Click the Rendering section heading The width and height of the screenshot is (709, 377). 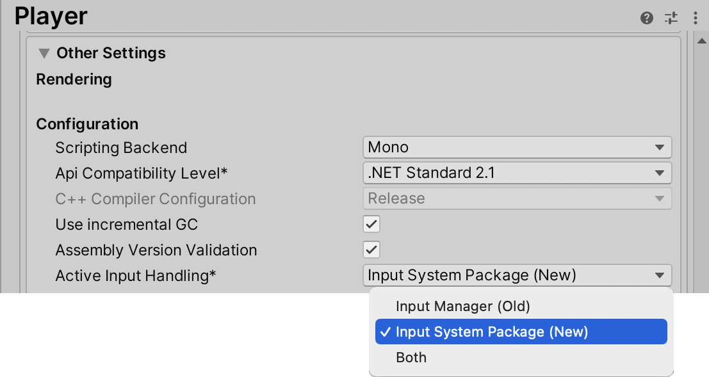(74, 79)
